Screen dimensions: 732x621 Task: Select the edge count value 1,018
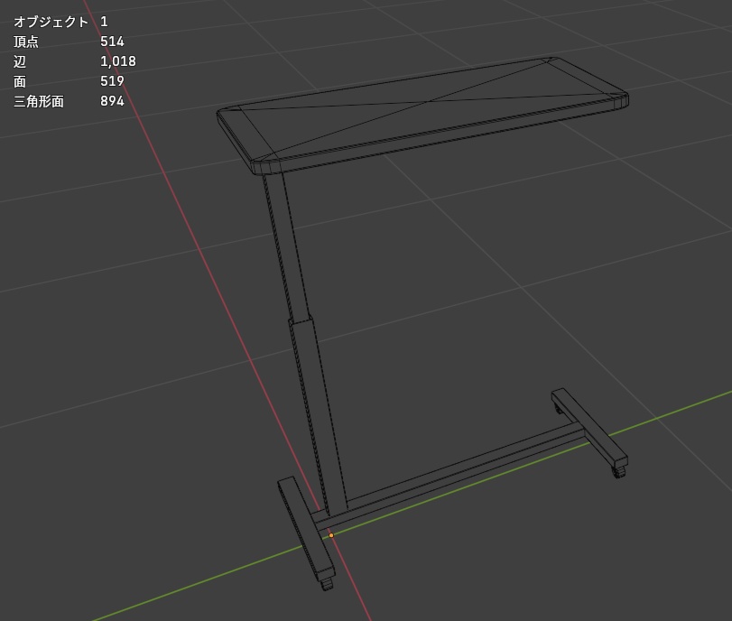tap(118, 61)
